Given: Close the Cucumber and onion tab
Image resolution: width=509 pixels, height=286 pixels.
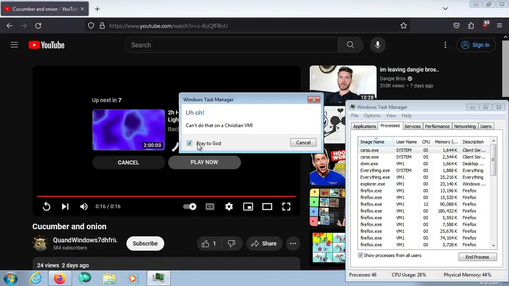Looking at the screenshot, I should (82, 9).
